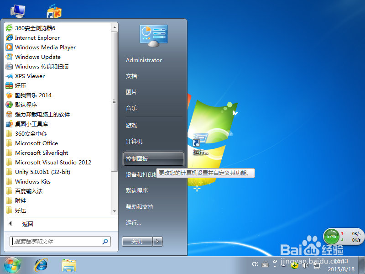Viewport: 365px width, 274px height.
Task: Open the 酷我 desktop shortcut icon
Action: click(54, 11)
